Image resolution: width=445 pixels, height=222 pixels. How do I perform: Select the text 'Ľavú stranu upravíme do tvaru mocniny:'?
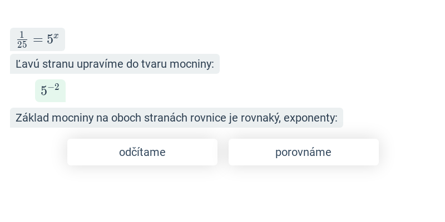click(x=115, y=64)
